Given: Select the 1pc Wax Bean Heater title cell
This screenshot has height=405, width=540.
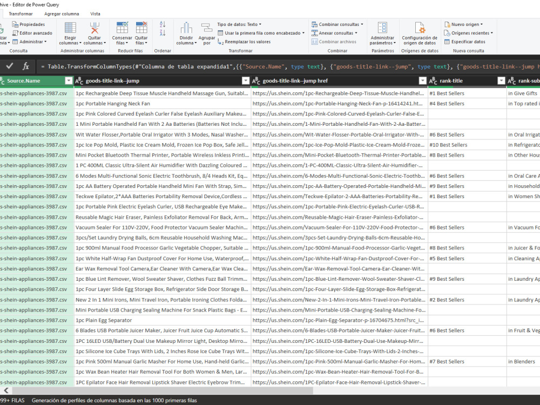Looking at the screenshot, I should [x=163, y=372].
